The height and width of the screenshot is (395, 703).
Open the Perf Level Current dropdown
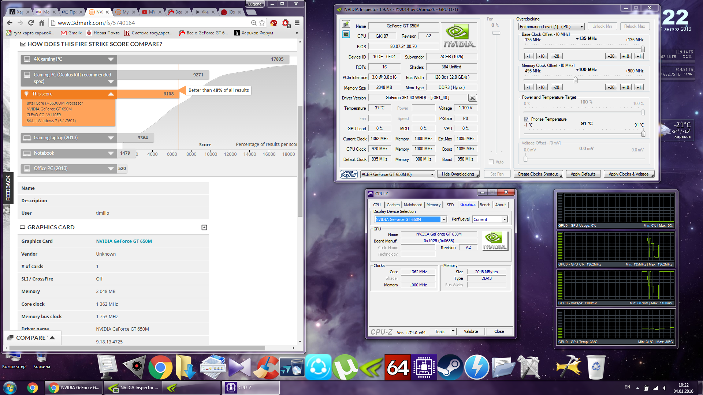tap(505, 219)
